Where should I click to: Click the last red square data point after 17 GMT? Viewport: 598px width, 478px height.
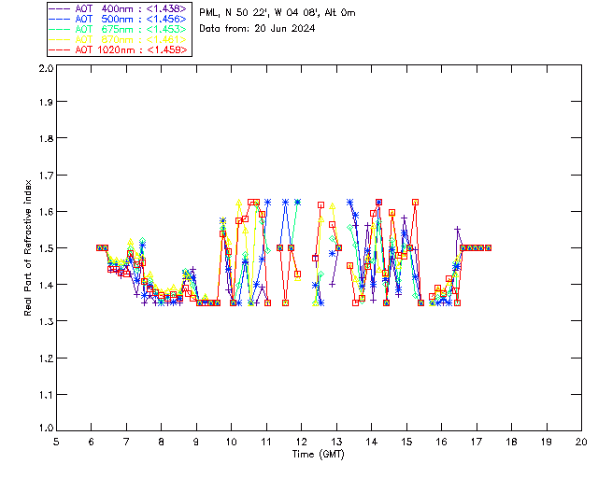click(488, 247)
